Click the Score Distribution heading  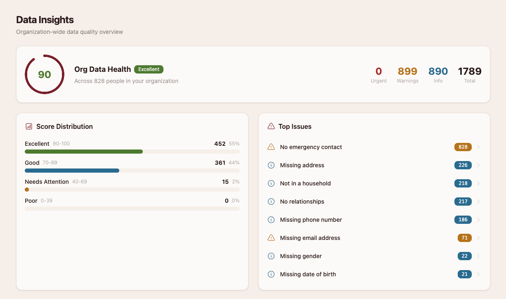64,126
